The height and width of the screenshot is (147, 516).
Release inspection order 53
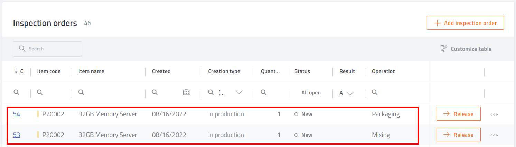458,135
